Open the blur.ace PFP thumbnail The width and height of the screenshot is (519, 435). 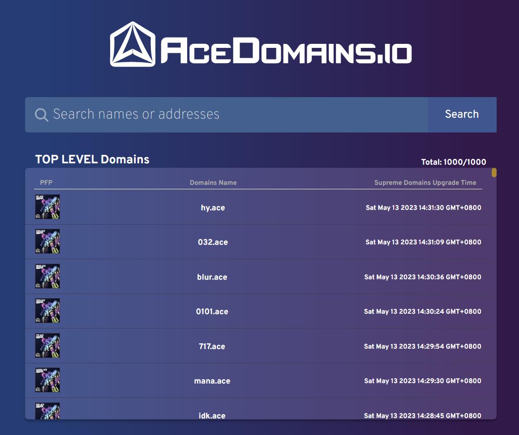pos(47,276)
